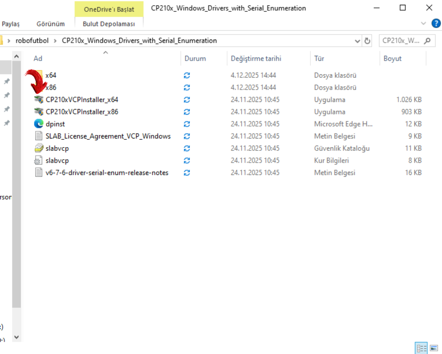
Task: Click the slabvcp security catalog icon
Action: pyautogui.click(x=39, y=148)
